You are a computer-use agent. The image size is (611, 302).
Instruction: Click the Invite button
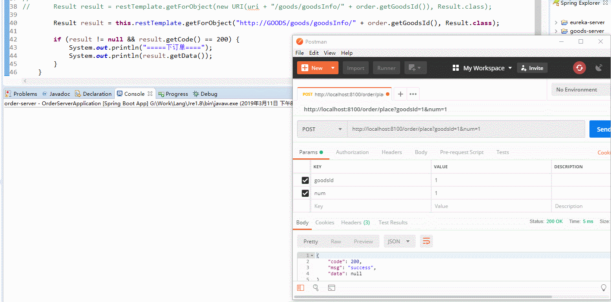532,68
